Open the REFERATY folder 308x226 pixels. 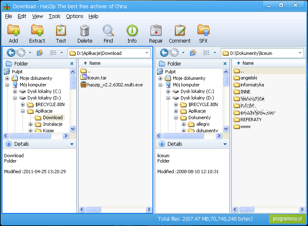(x=247, y=120)
